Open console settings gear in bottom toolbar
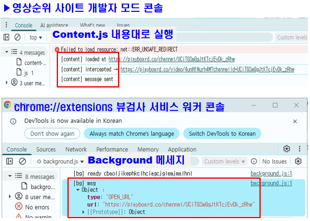This screenshot has width=310, height=221. [x=298, y=161]
